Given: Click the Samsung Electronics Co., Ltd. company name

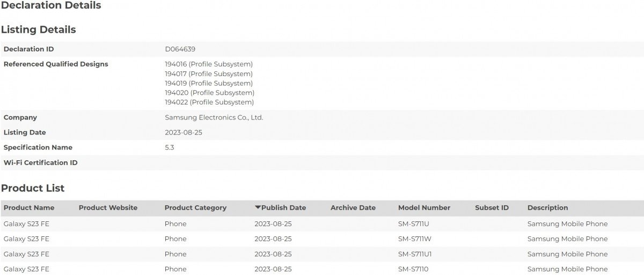Looking at the screenshot, I should tap(214, 117).
